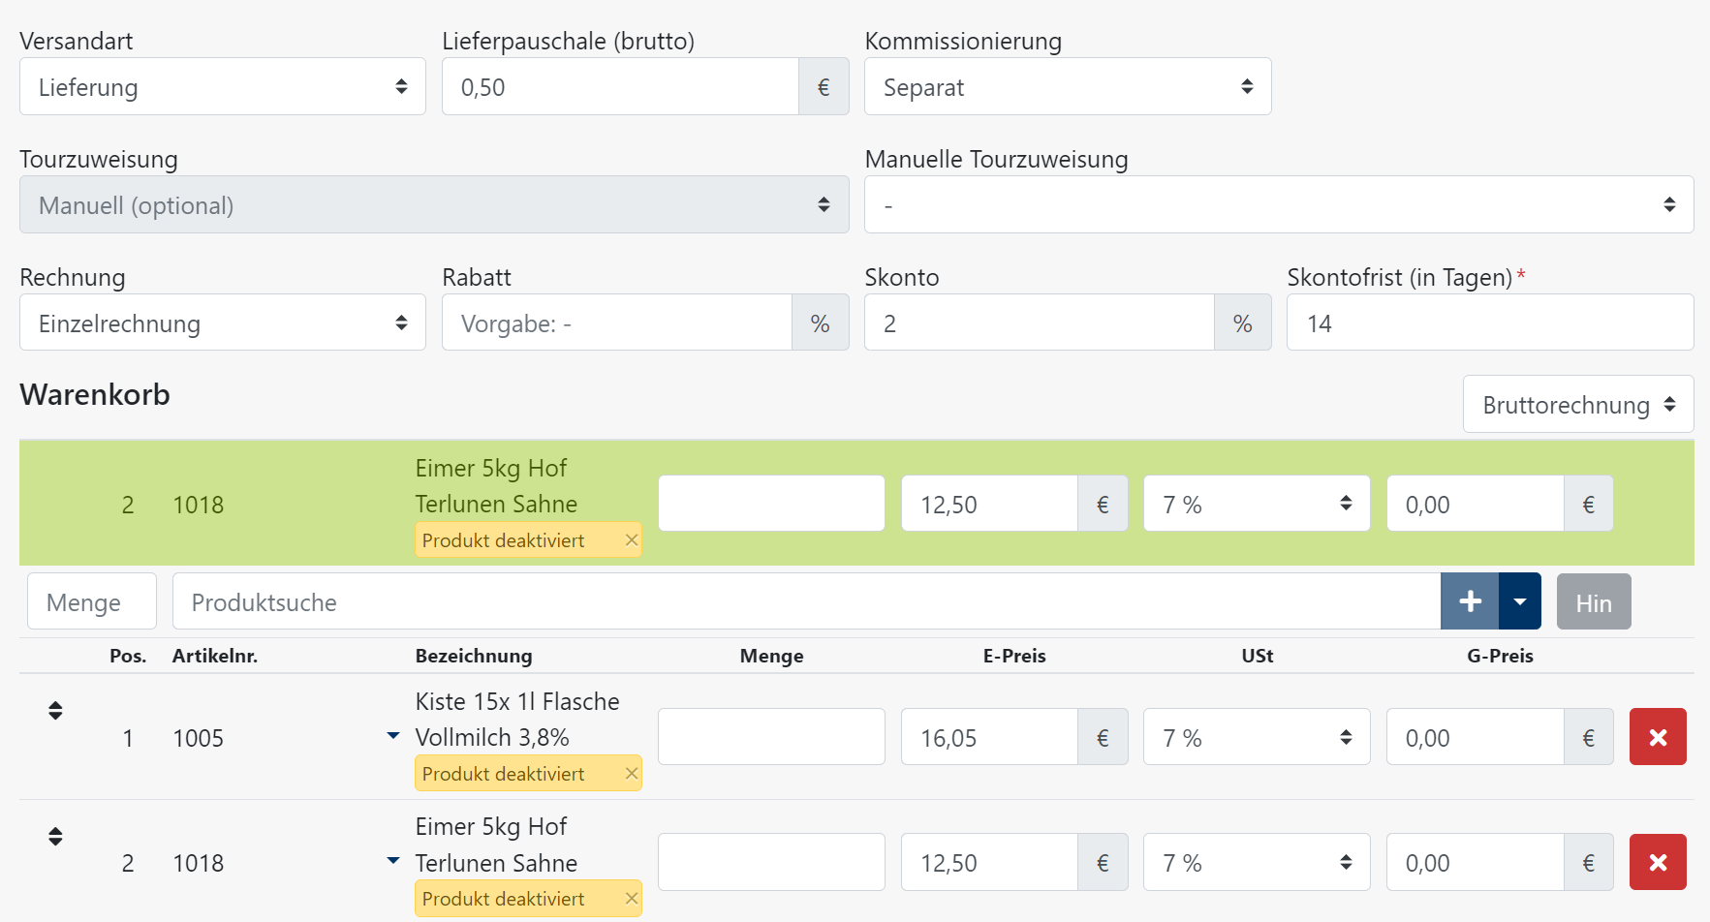Screen dimensions: 1710x922
Task: Focus the Lieferpauschale field with 0,50
Action: (620, 86)
